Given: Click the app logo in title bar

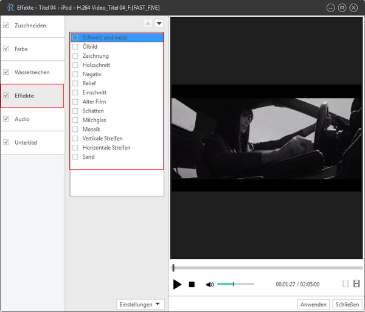Looking at the screenshot, I should (10, 7).
